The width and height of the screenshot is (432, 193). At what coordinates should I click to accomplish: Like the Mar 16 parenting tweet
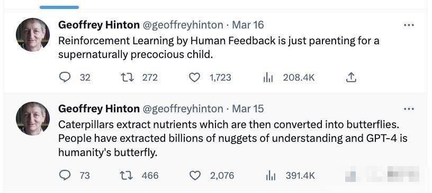pyautogui.click(x=194, y=78)
